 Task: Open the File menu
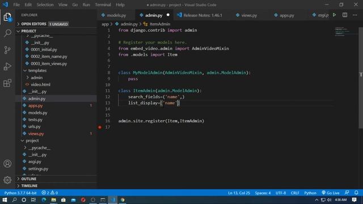(16, 5)
